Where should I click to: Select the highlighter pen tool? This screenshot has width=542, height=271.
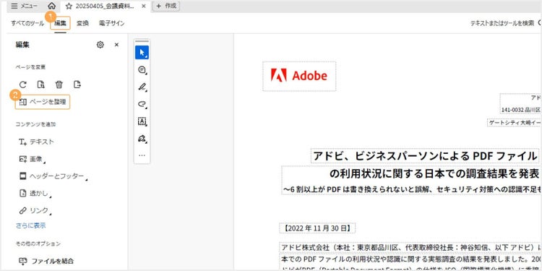pos(142,87)
